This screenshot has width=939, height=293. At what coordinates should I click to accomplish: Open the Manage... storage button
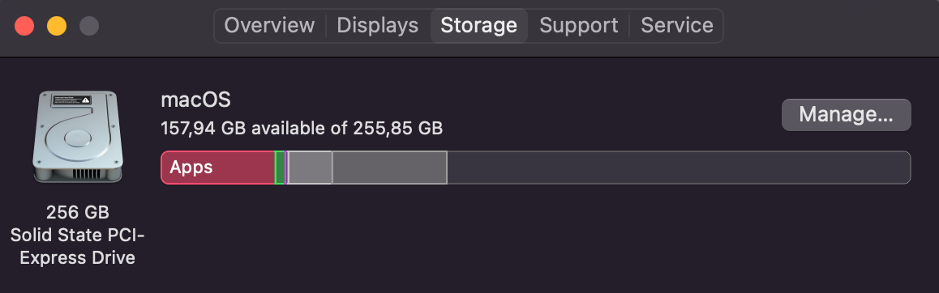847,115
